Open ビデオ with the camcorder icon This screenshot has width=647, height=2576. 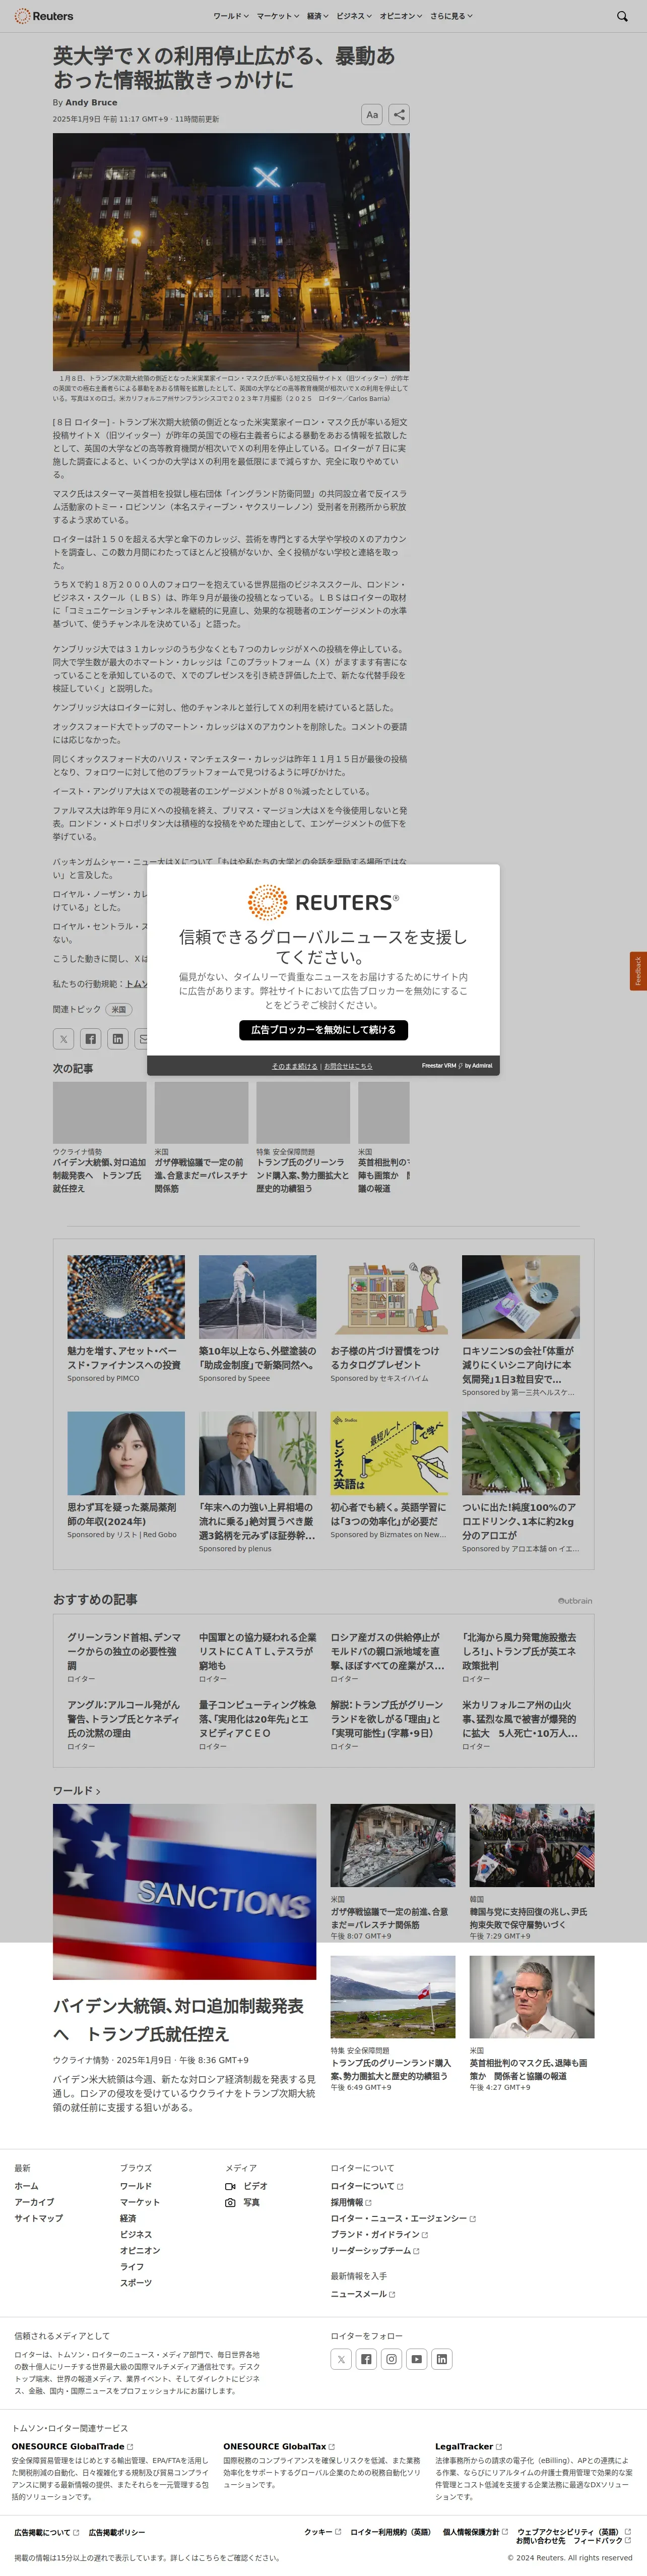246,2186
